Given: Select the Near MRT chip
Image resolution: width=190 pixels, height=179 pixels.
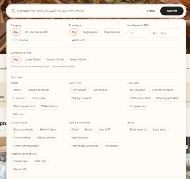Looking at the screenshot, I should [105, 130].
